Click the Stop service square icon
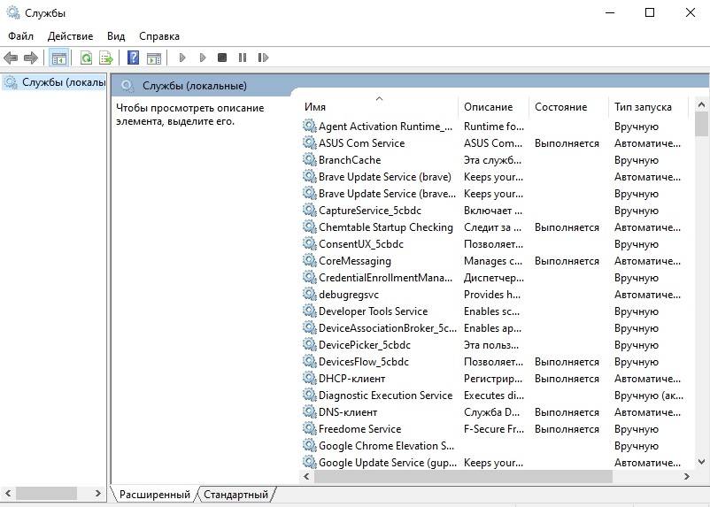The width and height of the screenshot is (710, 507). (x=222, y=58)
